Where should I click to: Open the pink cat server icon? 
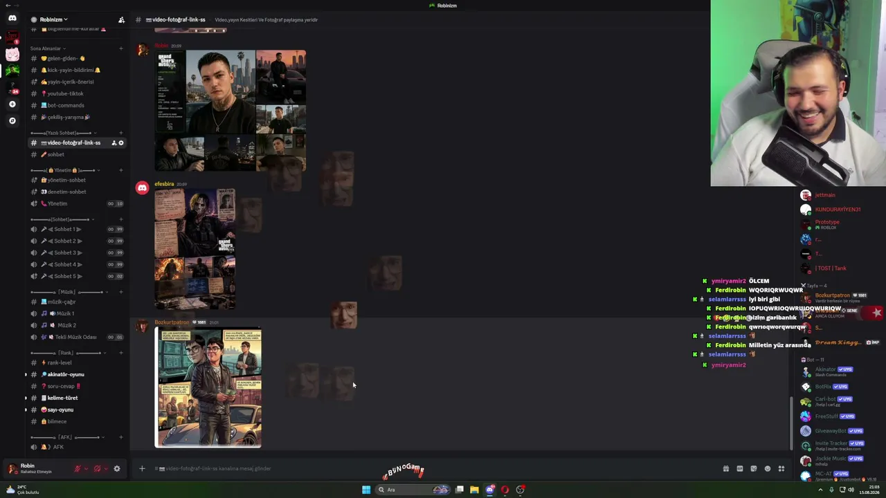coord(12,55)
